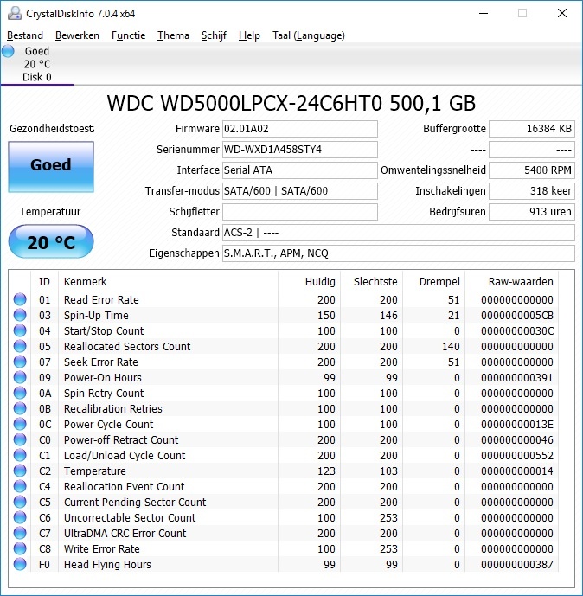Close the CrystalDiskInfo window
The image size is (583, 596).
[562, 13]
